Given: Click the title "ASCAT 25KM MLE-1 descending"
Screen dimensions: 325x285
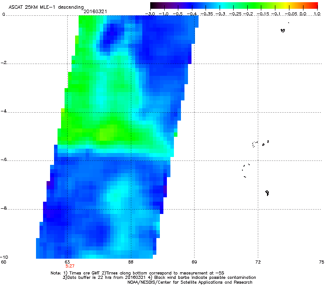Looking at the screenshot, I should tap(46, 7).
